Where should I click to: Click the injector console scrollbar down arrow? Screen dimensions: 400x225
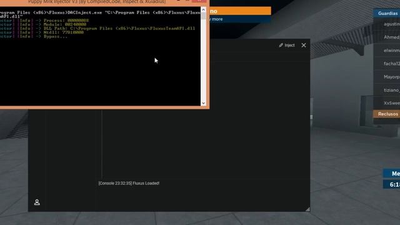(x=203, y=103)
